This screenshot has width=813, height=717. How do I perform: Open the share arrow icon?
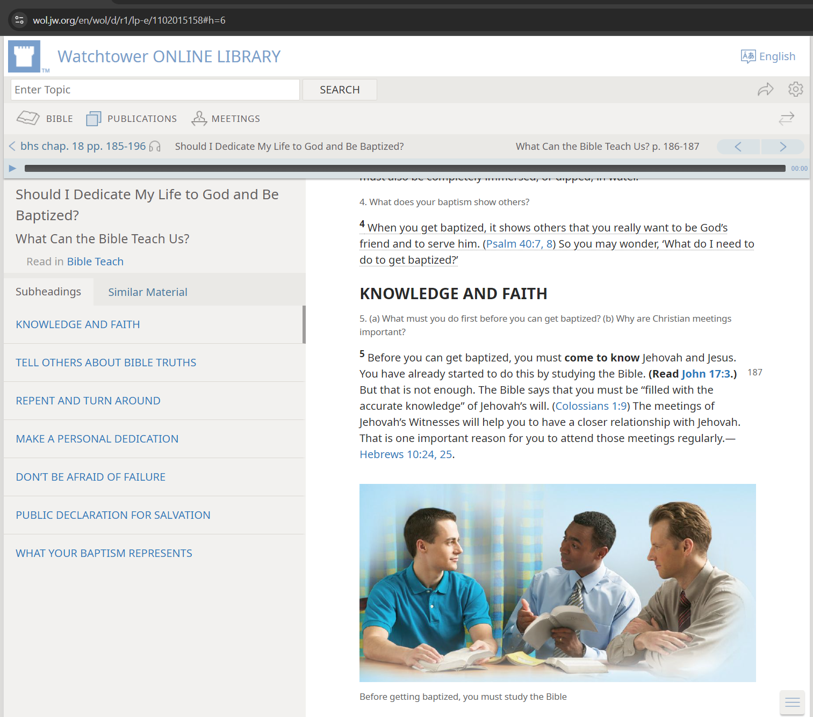765,89
